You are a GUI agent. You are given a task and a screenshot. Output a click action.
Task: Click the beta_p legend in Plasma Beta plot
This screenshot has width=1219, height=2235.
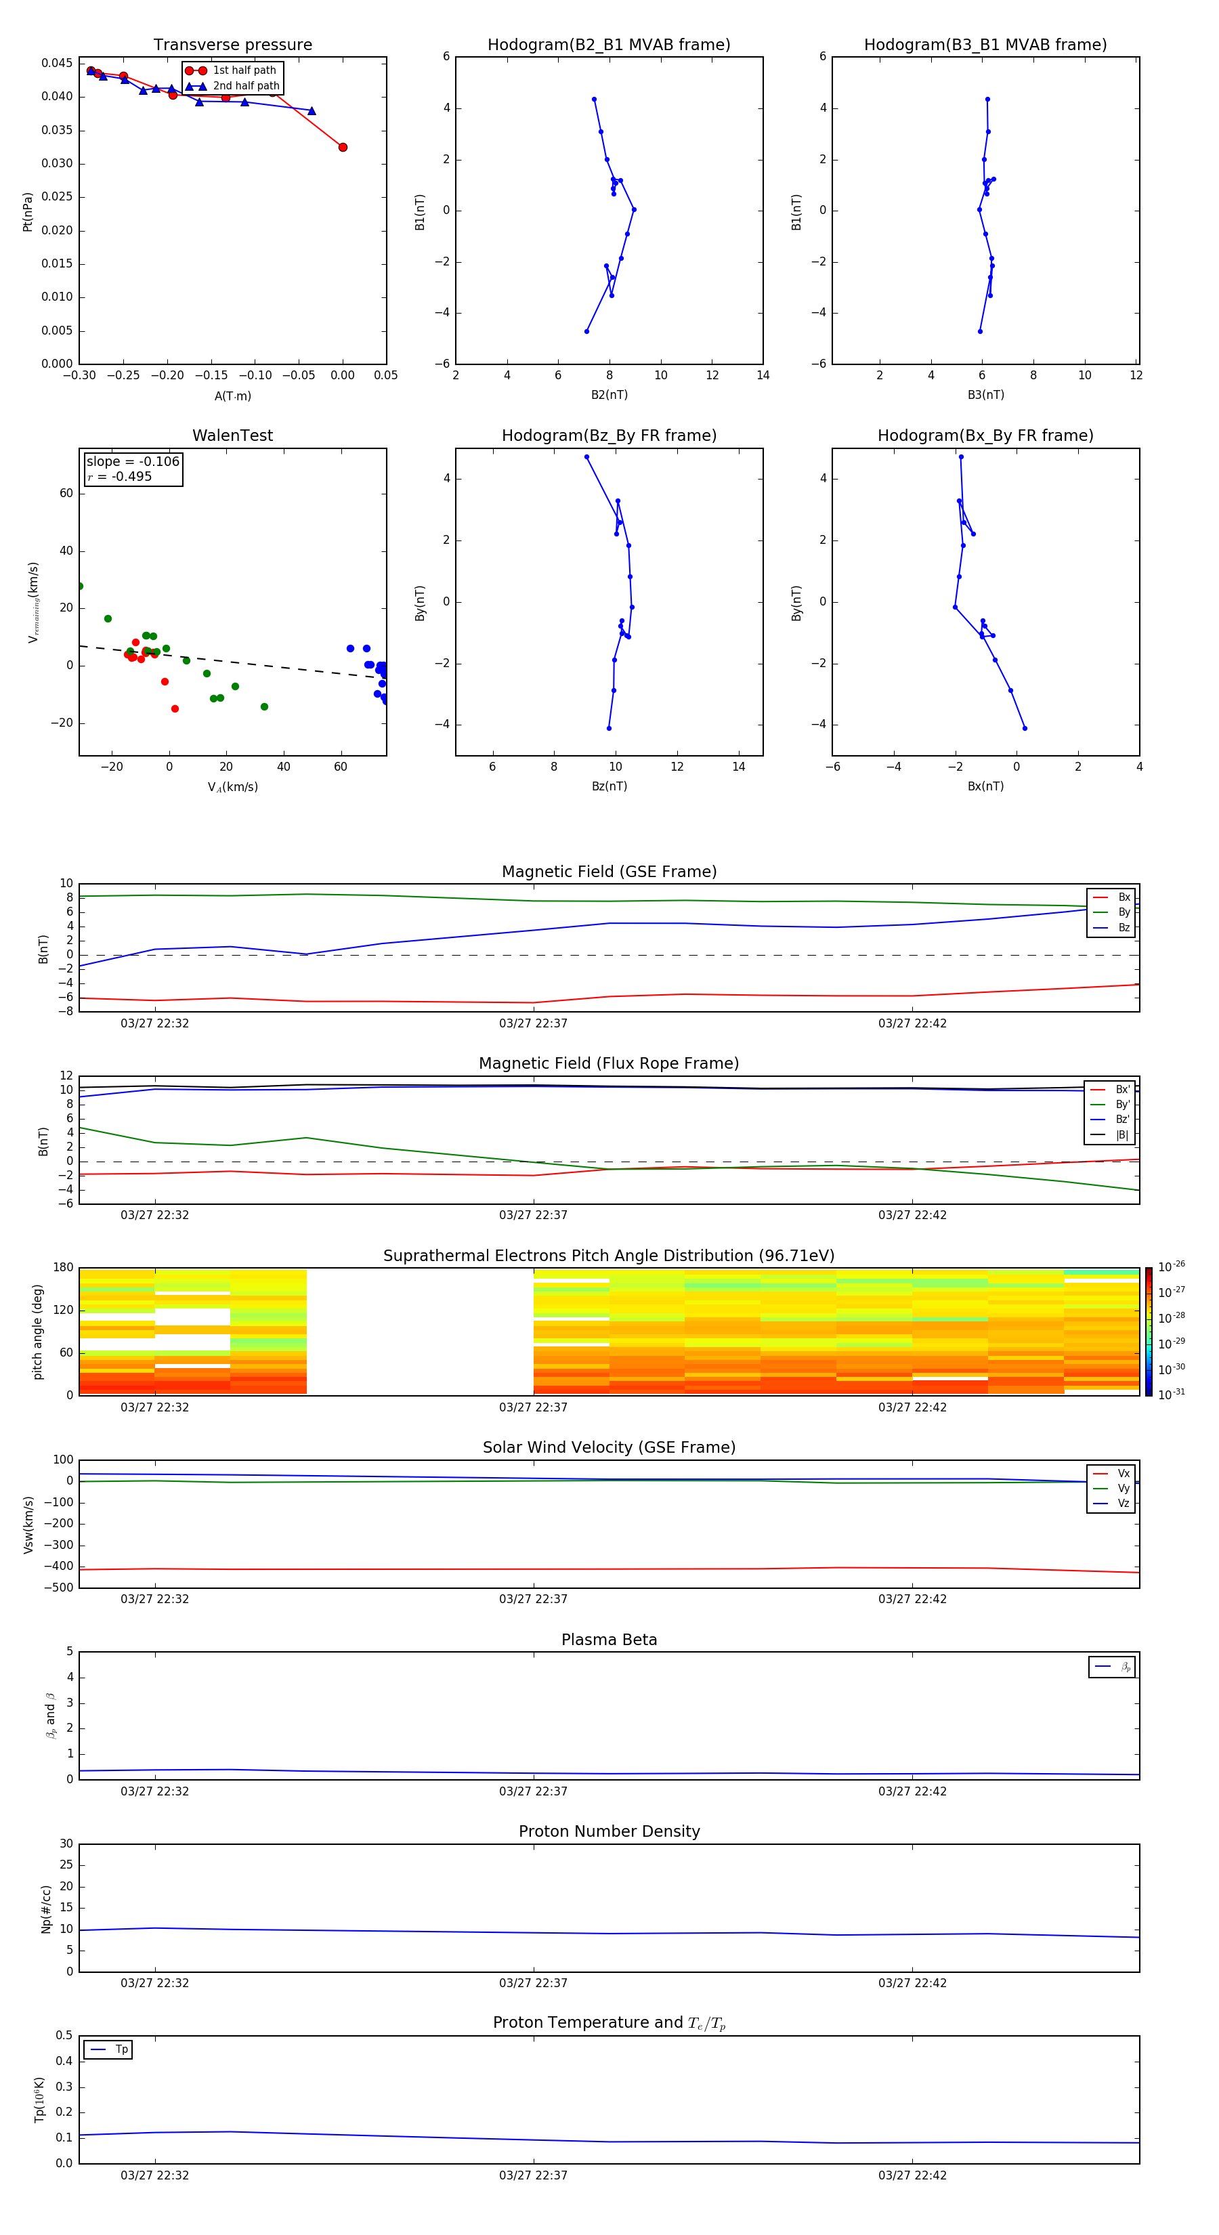tap(1112, 1667)
